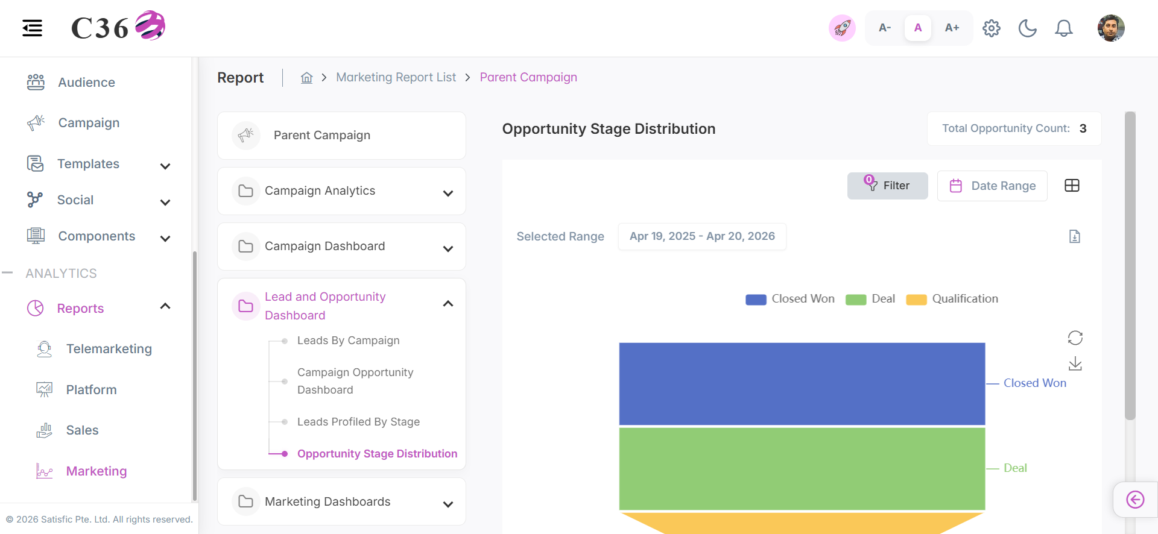Screen dimensions: 1158x534
Task: Toggle dark mode moon icon
Action: tap(1028, 28)
